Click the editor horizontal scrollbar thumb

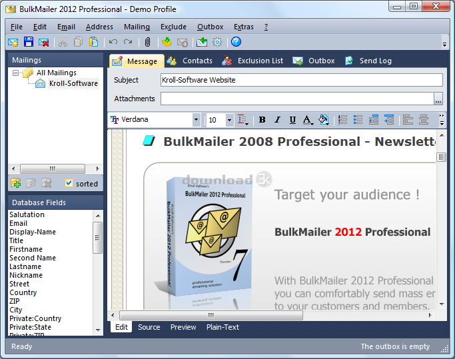(x=211, y=315)
